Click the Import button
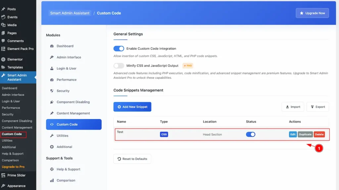The height and width of the screenshot is (190, 339). click(293, 107)
